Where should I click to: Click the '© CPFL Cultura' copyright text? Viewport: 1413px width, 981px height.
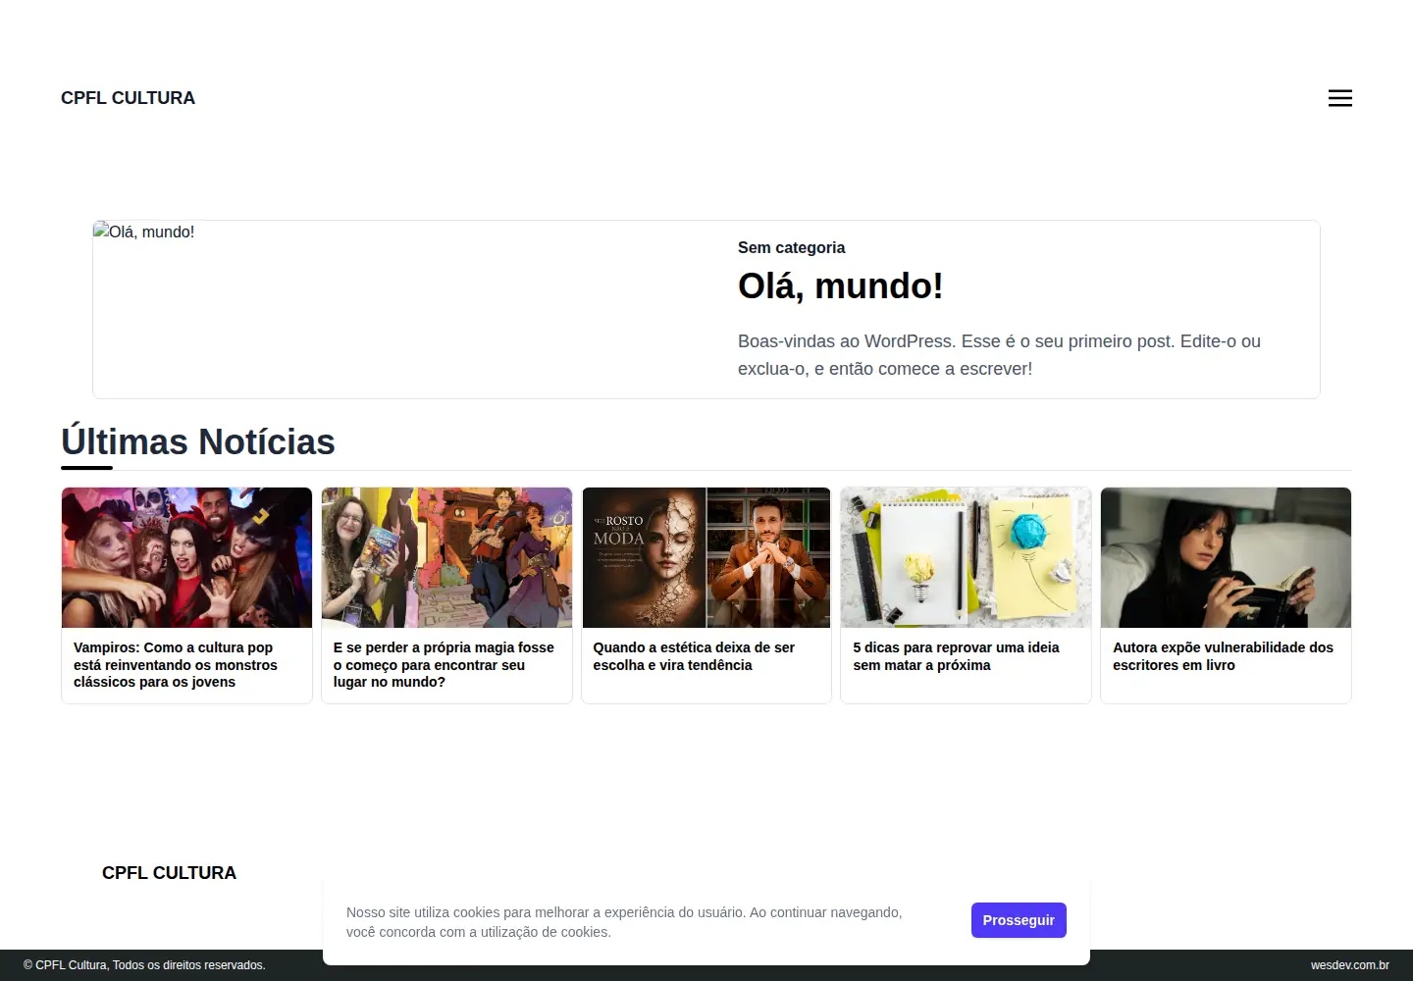[144, 965]
